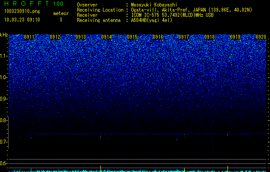Click the 1.0.0 version number

[58, 3]
